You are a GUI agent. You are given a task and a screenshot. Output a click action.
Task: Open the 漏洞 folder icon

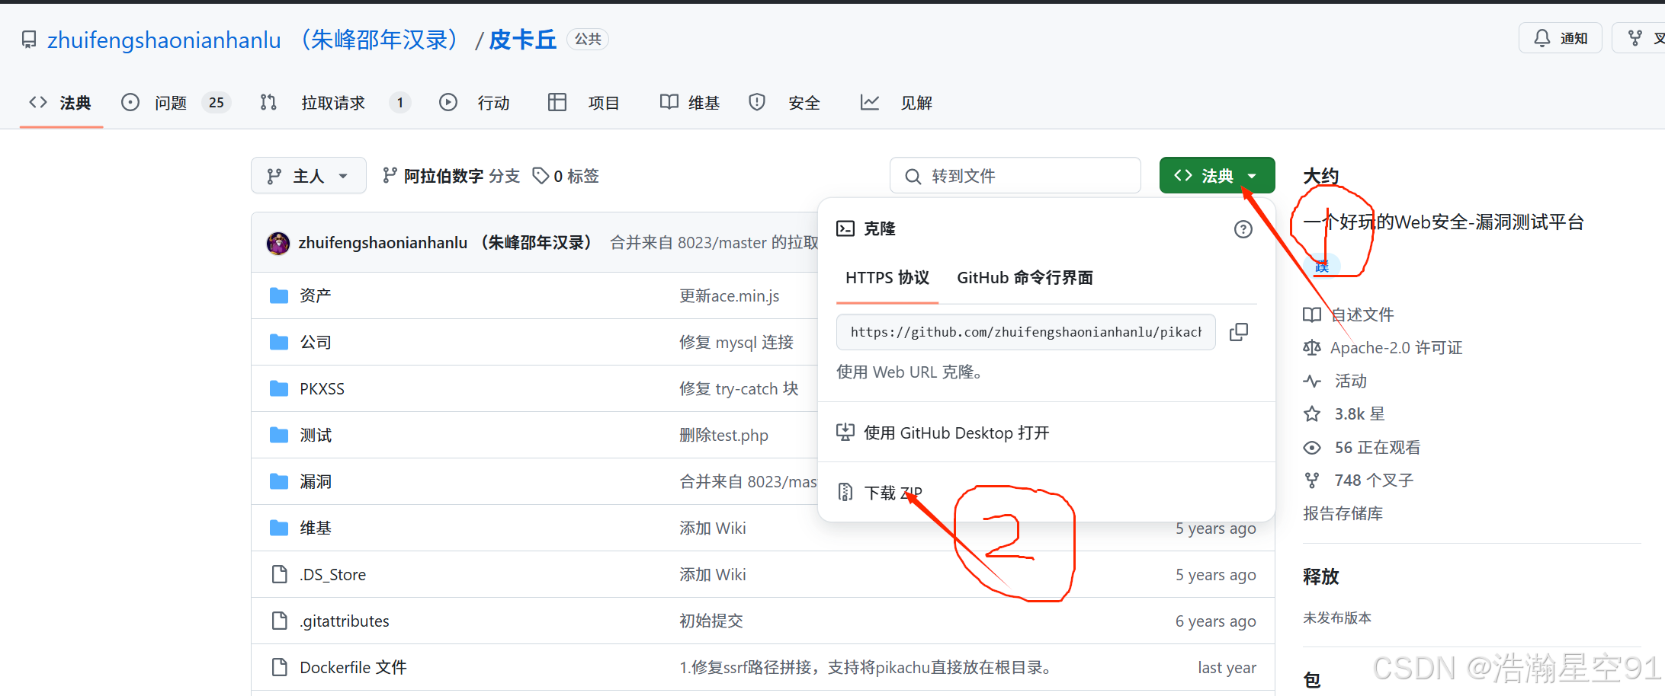[279, 481]
